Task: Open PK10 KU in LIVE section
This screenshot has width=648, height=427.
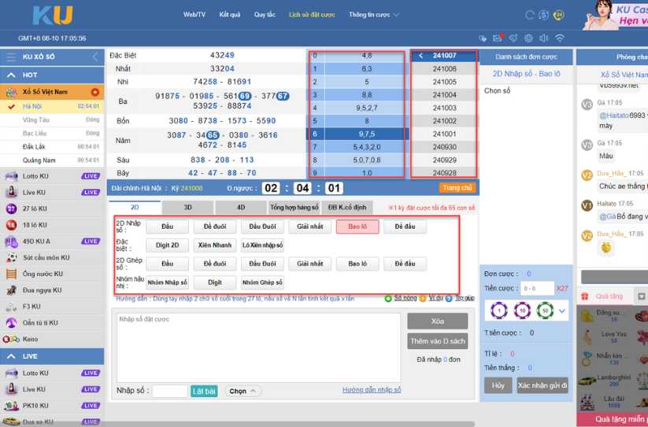Action: [x=52, y=406]
